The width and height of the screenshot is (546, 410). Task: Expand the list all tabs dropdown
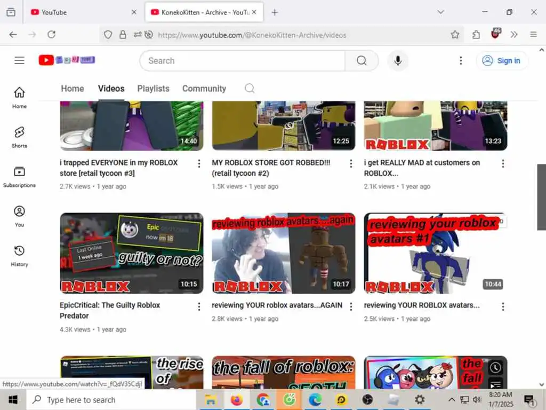pos(440,12)
